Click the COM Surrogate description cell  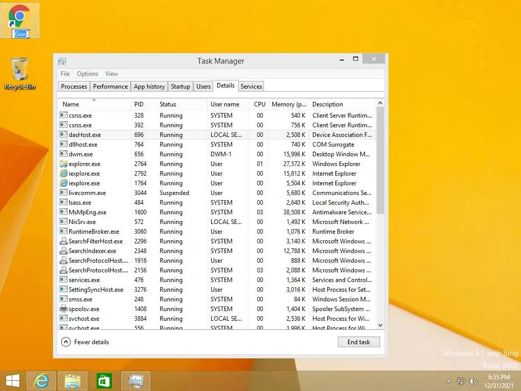(333, 145)
